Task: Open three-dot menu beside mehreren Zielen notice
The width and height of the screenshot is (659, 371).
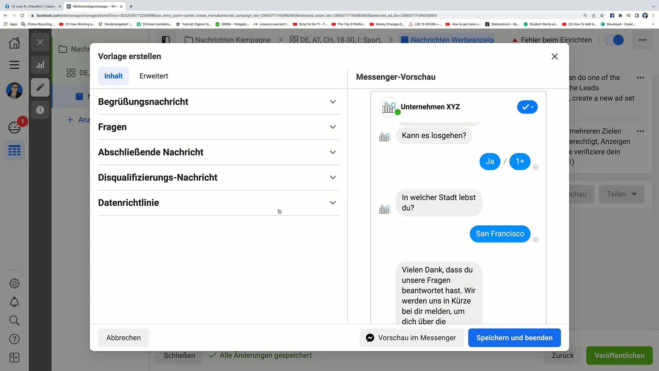Action: pyautogui.click(x=640, y=131)
